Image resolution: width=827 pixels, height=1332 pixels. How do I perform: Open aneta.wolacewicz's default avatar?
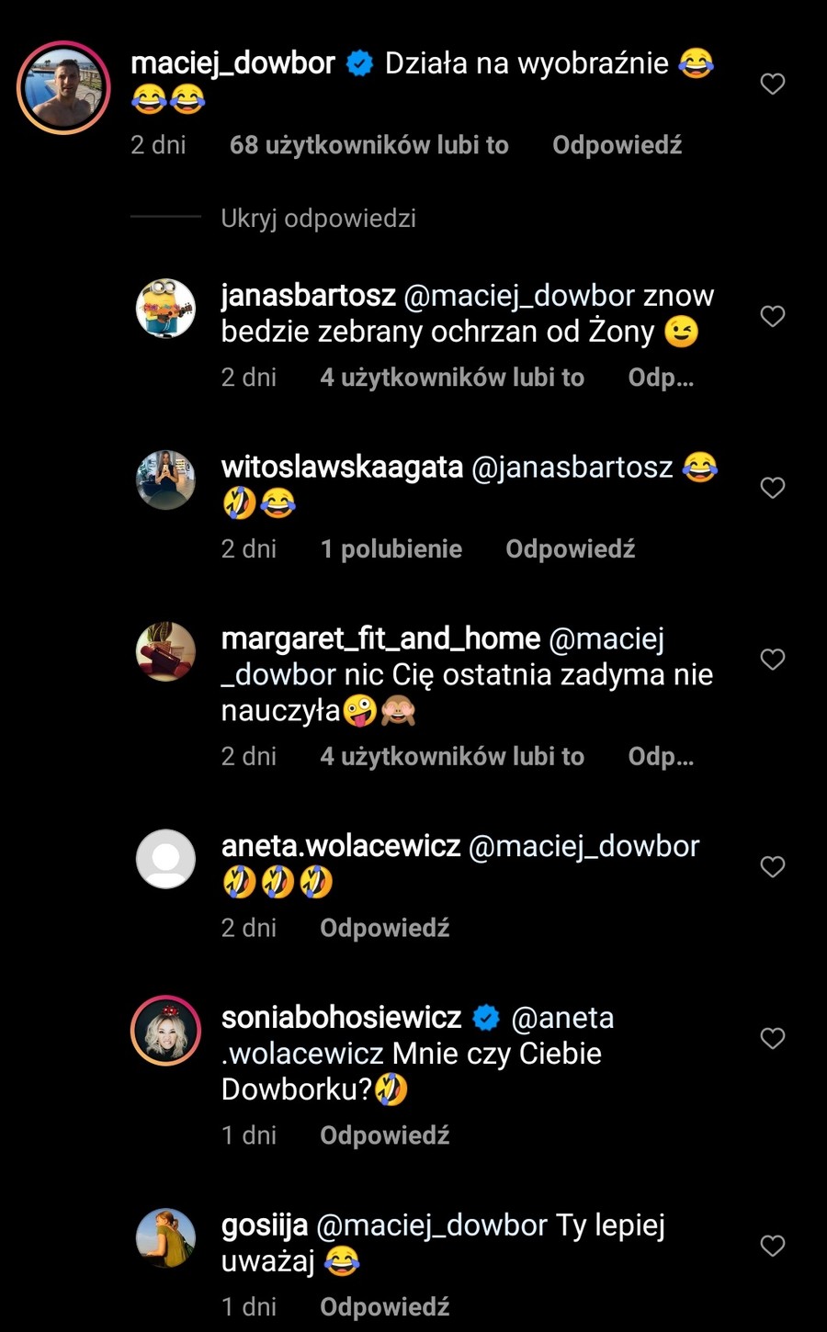click(x=165, y=859)
